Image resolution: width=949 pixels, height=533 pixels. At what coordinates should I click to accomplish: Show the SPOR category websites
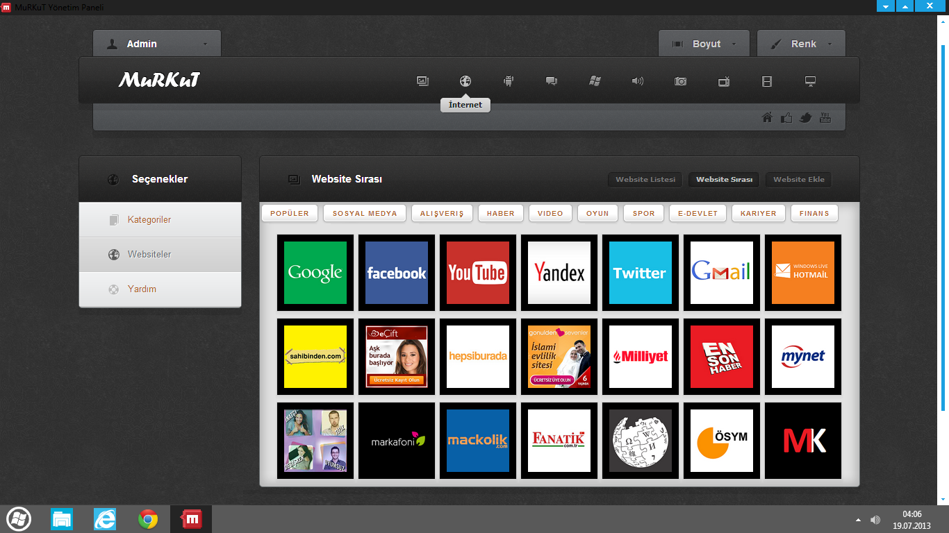pos(644,213)
